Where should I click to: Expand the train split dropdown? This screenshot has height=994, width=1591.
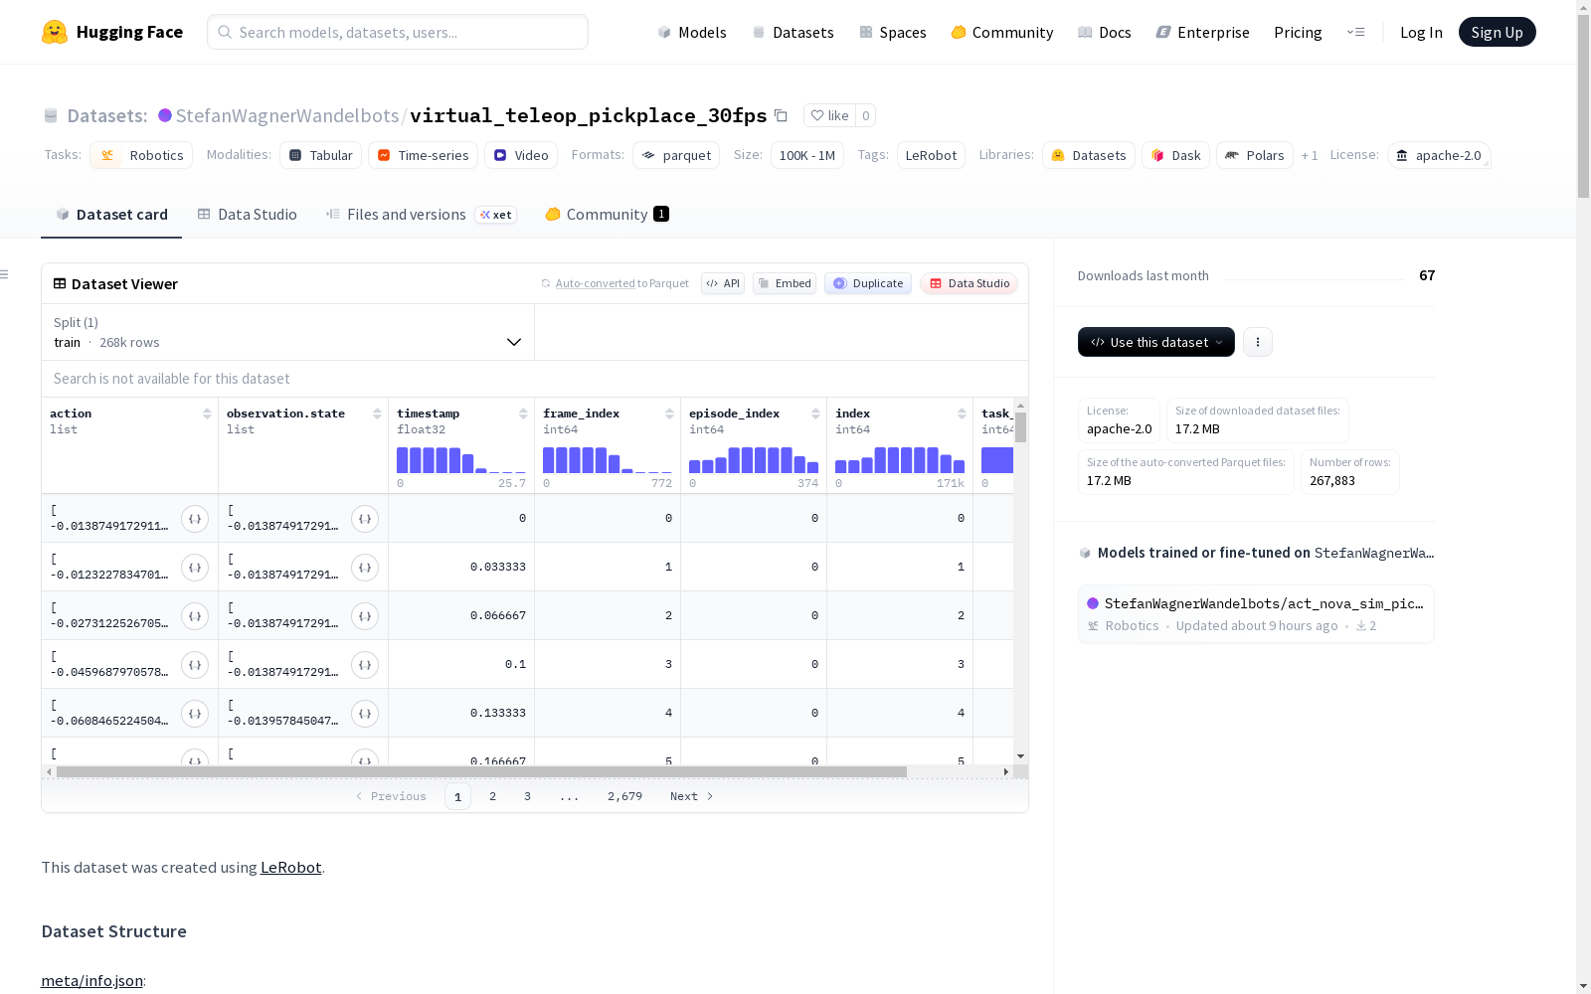point(287,332)
